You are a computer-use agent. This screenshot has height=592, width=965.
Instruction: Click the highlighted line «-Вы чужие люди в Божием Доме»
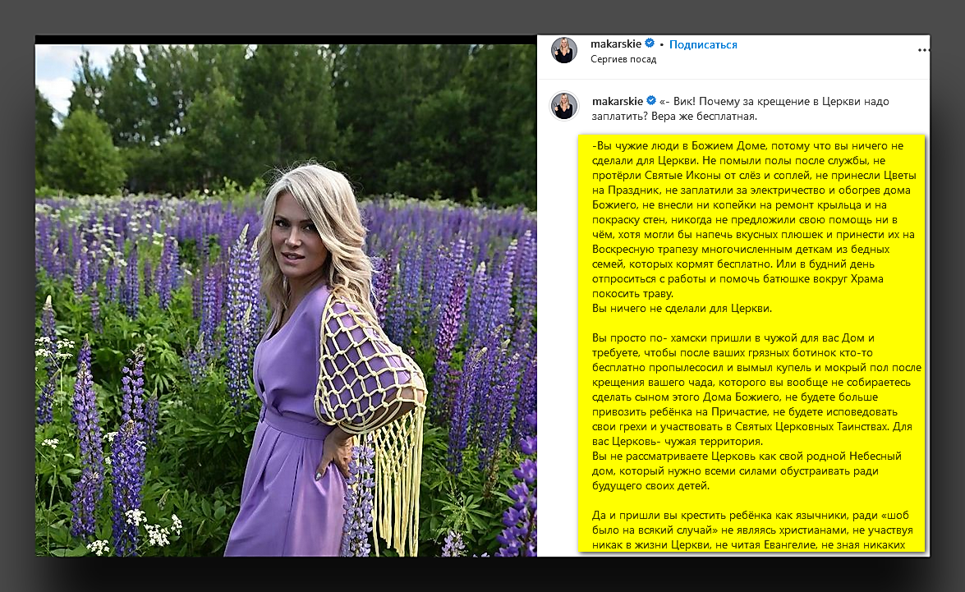coord(747,146)
